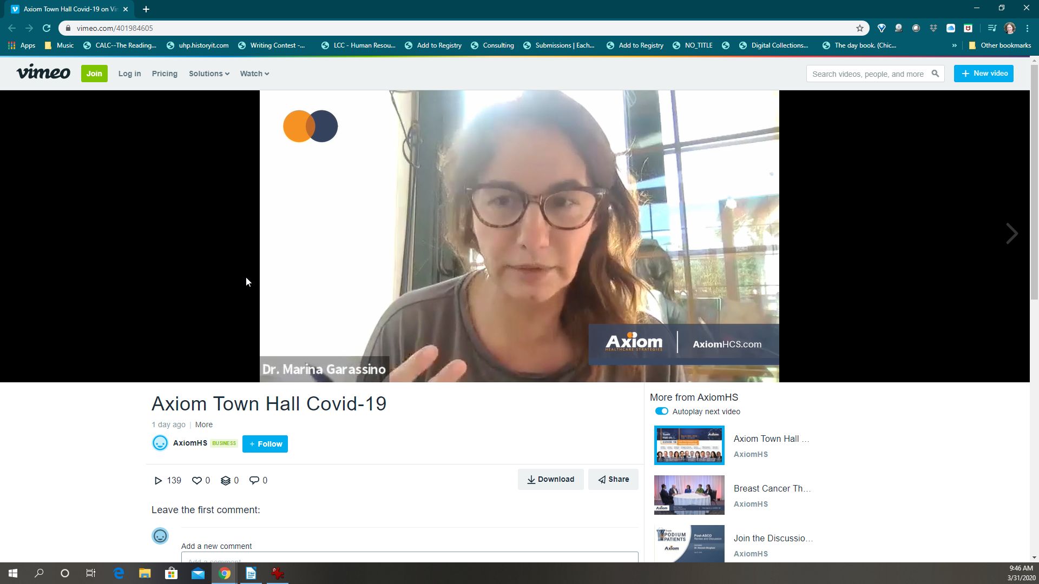The width and height of the screenshot is (1039, 584).
Task: Click the heart likes icon
Action: [197, 480]
